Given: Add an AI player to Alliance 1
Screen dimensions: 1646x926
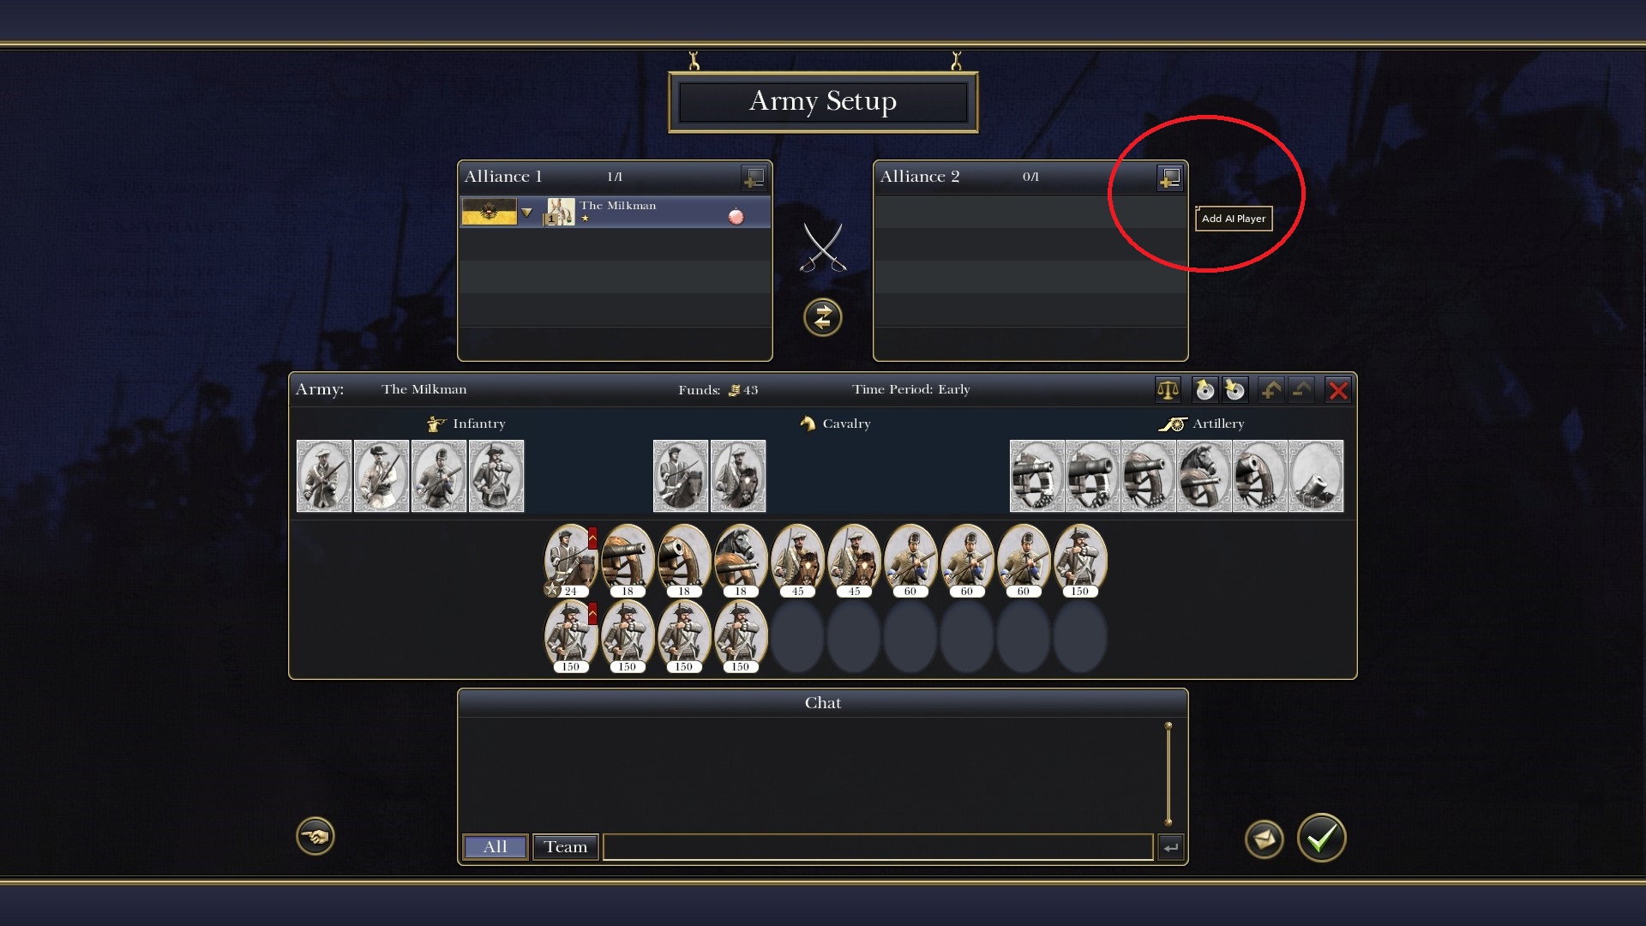Looking at the screenshot, I should click(x=754, y=177).
